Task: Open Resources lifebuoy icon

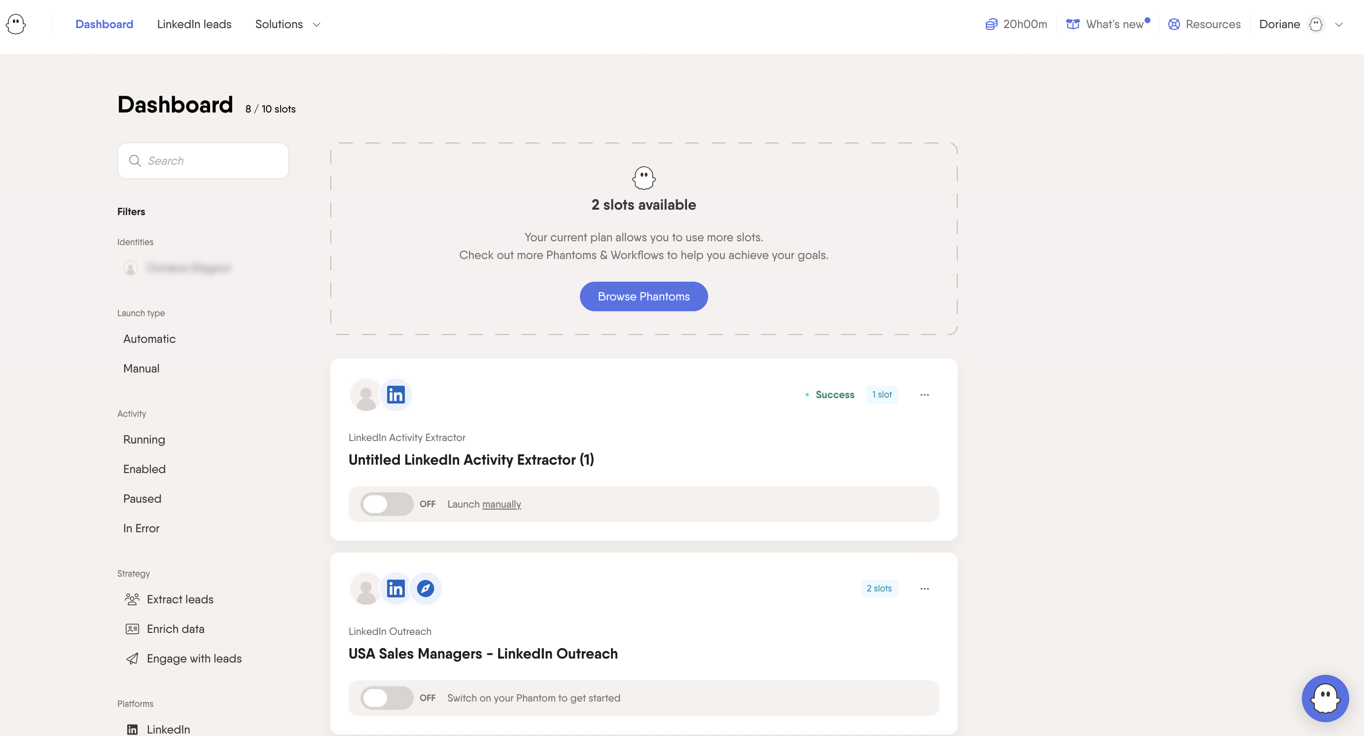Action: [x=1173, y=24]
